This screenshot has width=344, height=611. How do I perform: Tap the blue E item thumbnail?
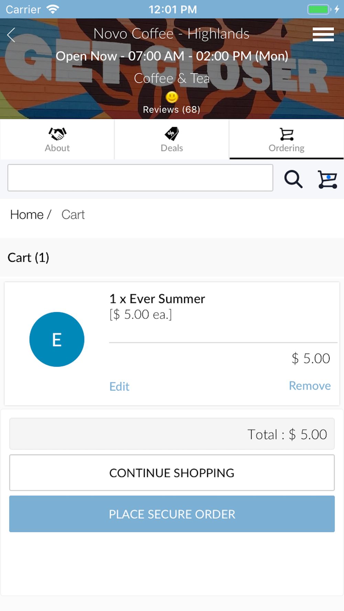[57, 339]
